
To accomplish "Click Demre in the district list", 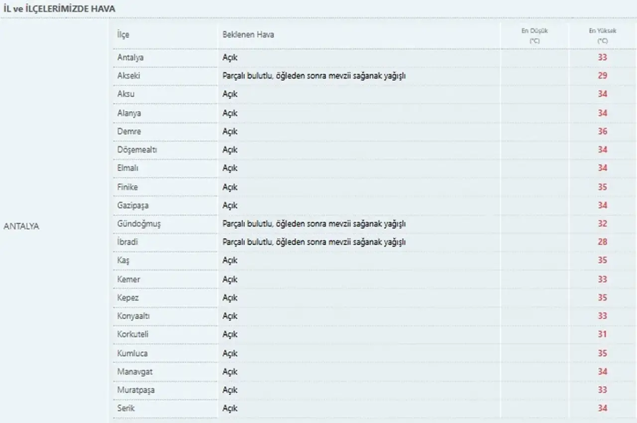I will tap(129, 132).
